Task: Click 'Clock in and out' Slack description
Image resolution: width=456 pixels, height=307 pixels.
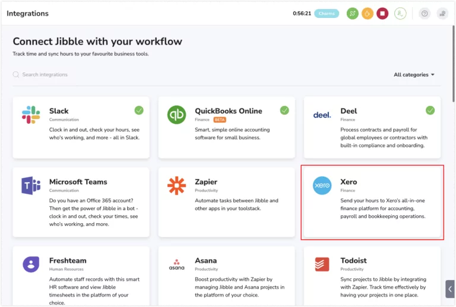Action: tap(94, 134)
